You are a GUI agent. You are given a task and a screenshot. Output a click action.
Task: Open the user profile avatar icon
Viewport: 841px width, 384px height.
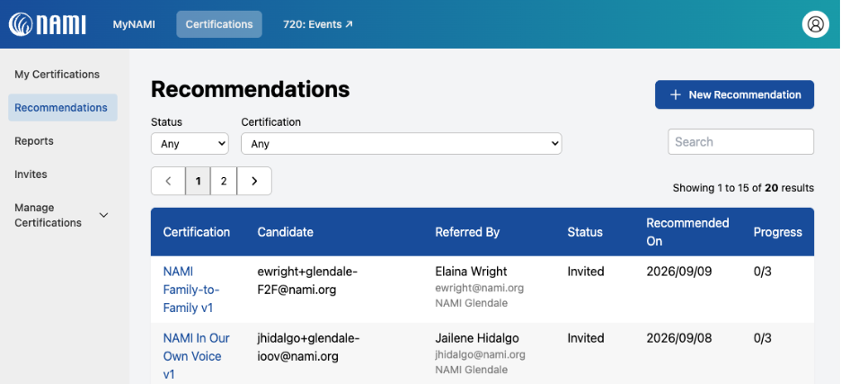click(815, 24)
